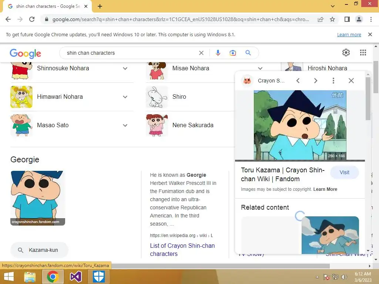The width and height of the screenshot is (379, 284).
Task: Search by image with Google Lens
Action: [x=232, y=53]
